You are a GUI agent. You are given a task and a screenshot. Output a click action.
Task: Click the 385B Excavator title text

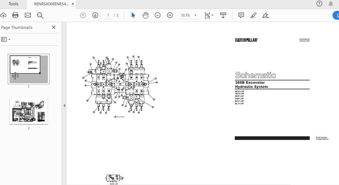(250, 83)
